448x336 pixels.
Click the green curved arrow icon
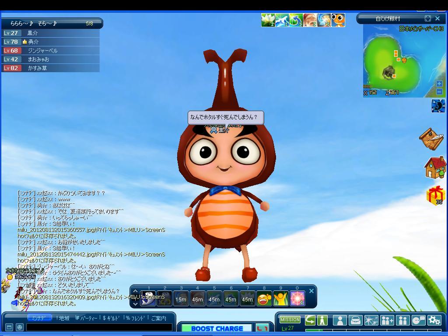[310, 320]
